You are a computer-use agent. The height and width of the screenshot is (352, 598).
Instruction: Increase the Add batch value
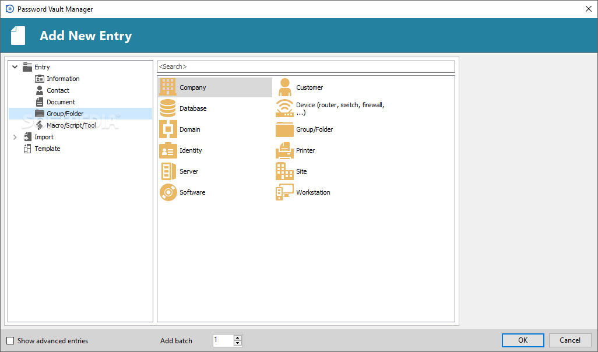click(238, 338)
